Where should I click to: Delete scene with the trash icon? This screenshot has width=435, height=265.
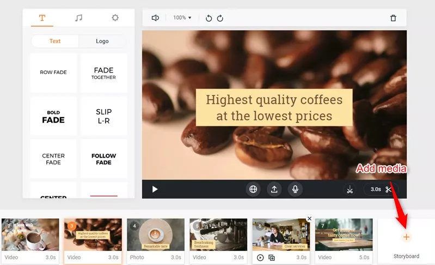click(393, 19)
